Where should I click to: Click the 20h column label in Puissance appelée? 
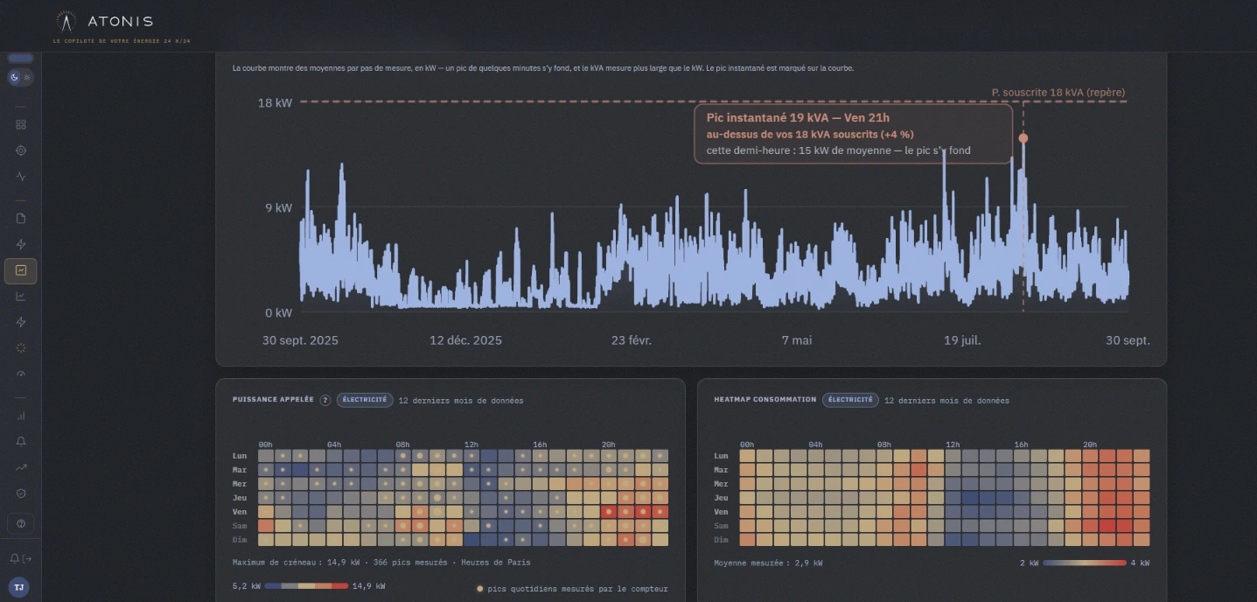point(608,444)
